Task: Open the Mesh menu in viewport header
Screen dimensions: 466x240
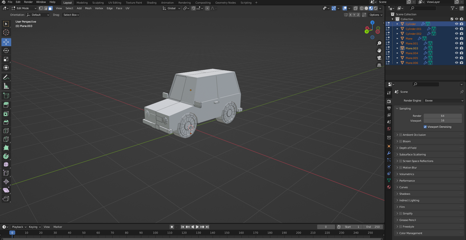Action: 88,8
